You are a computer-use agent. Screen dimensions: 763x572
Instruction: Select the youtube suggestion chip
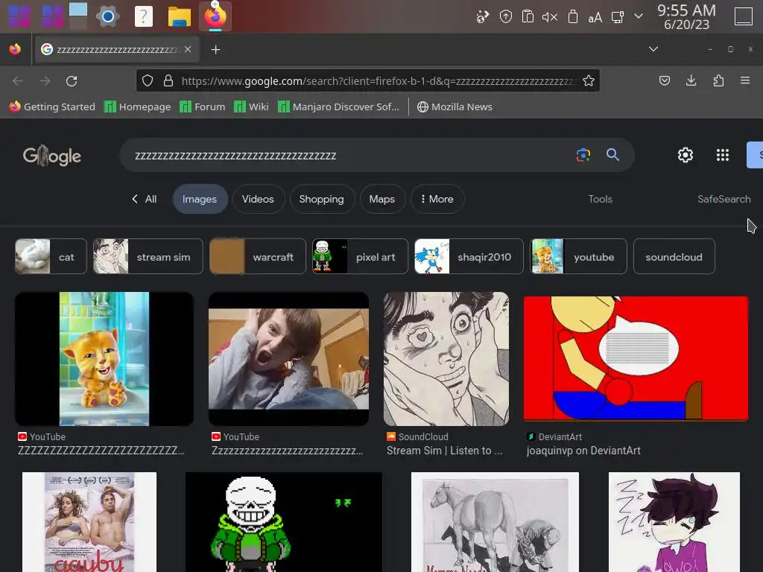pyautogui.click(x=578, y=256)
